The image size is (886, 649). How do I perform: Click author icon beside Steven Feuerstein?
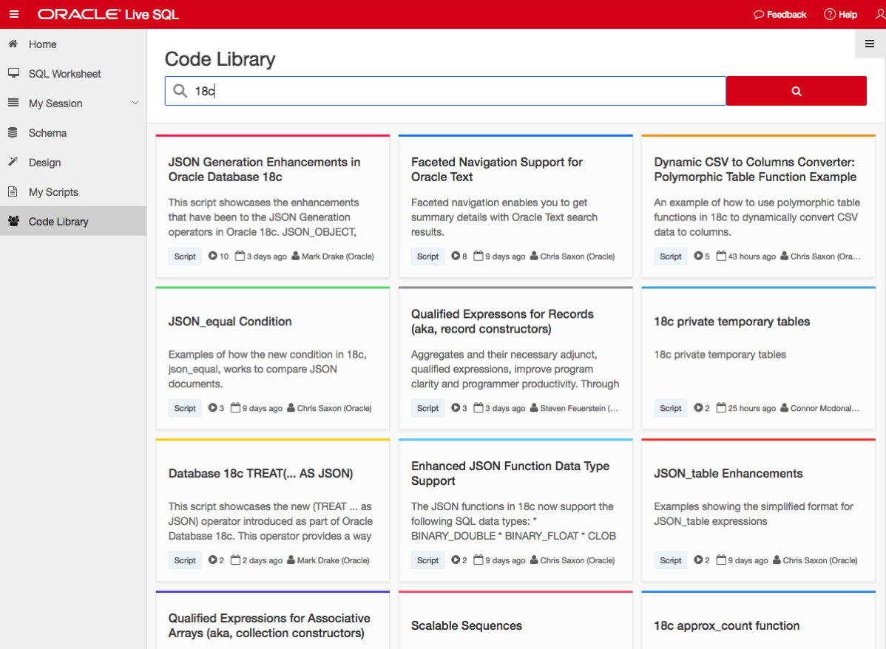pyautogui.click(x=534, y=408)
